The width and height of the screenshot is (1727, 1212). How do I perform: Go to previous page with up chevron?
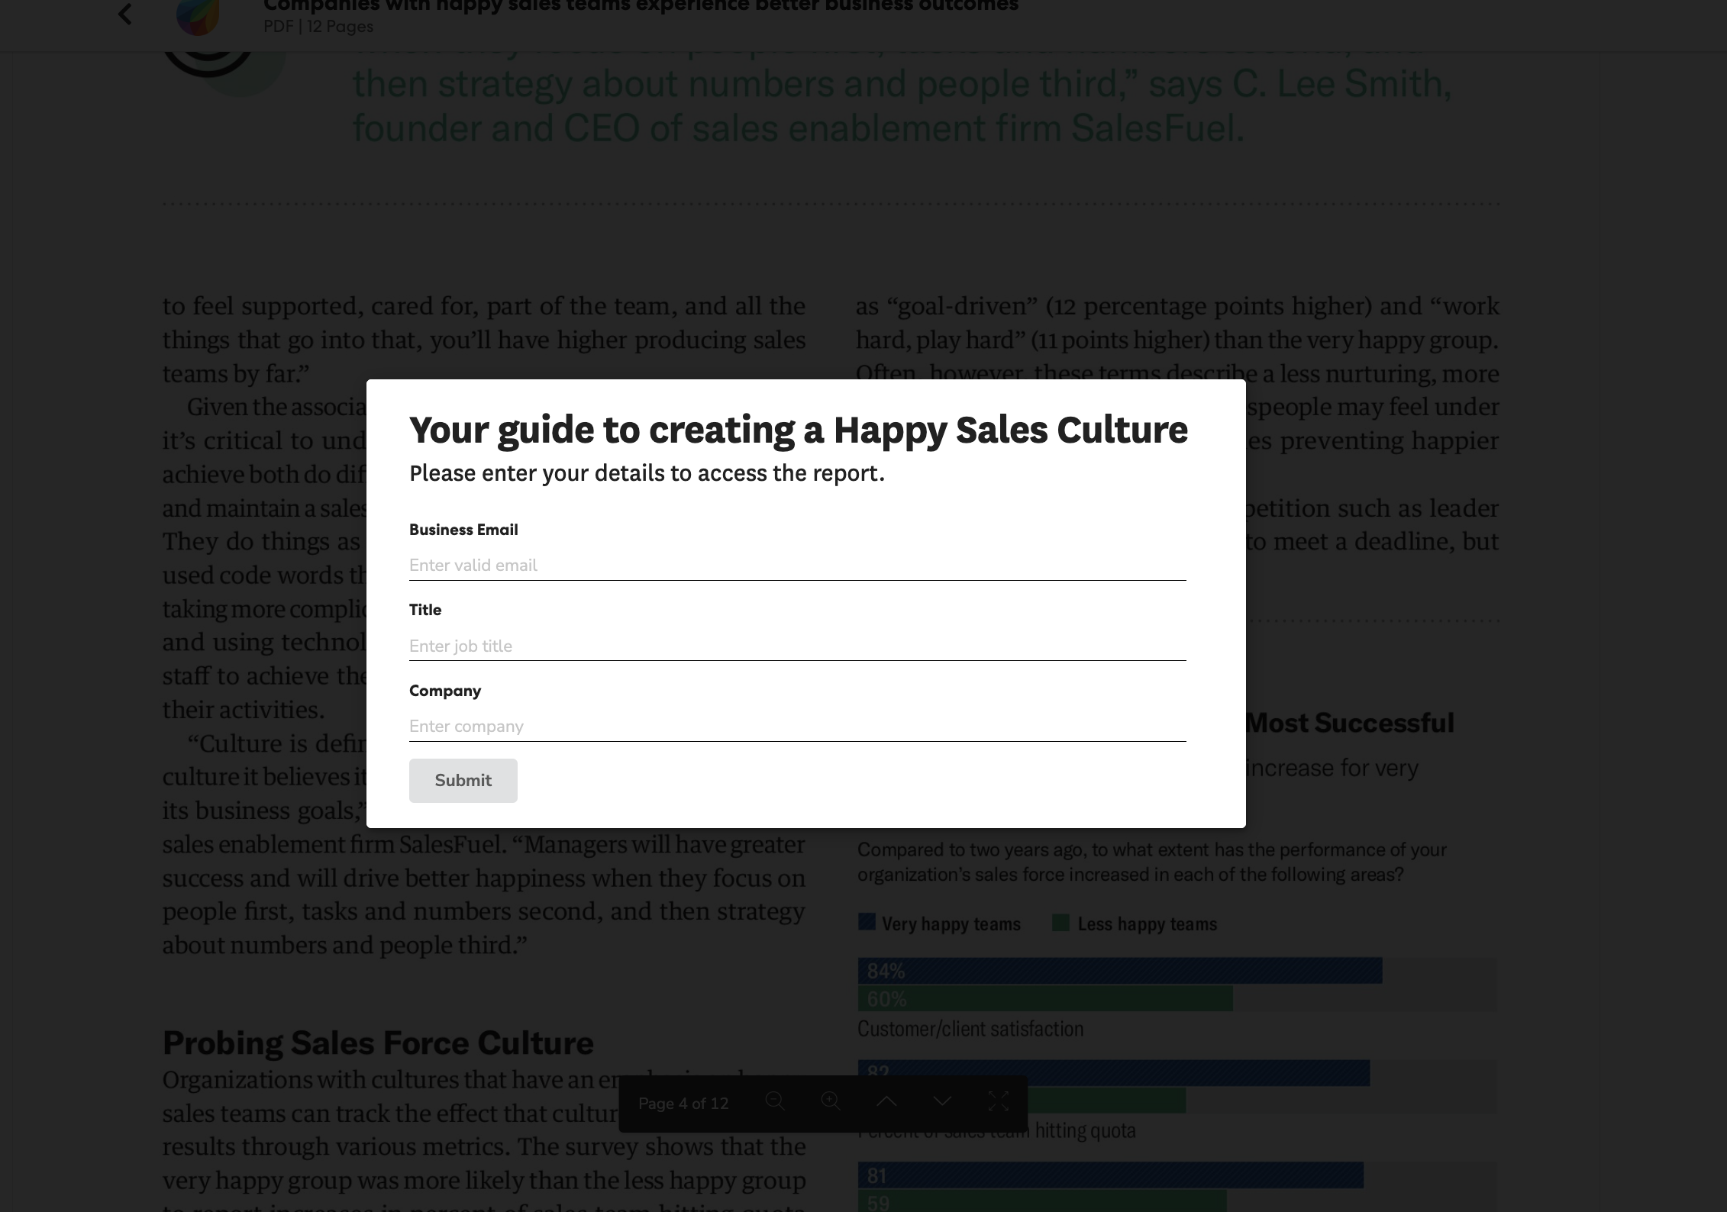886,1101
